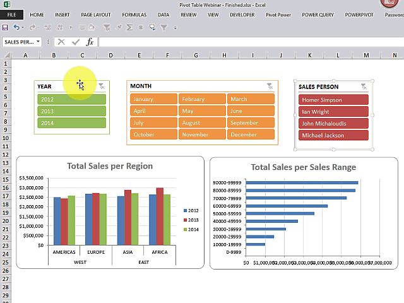Toggle the 2013 year slicer item
Screen dimensions: 404x303
tap(71, 111)
